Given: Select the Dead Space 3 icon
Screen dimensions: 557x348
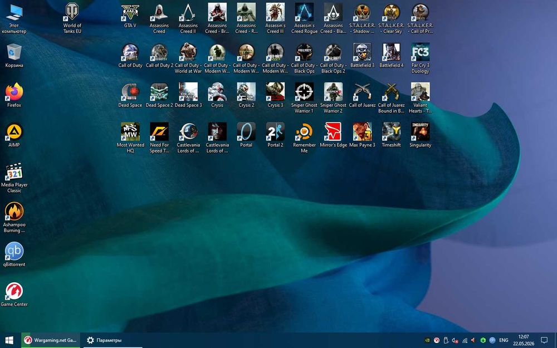Looking at the screenshot, I should 188,96.
